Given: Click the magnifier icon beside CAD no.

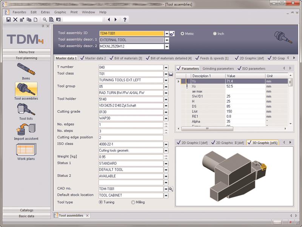Looking at the screenshot, I should 171,189.
